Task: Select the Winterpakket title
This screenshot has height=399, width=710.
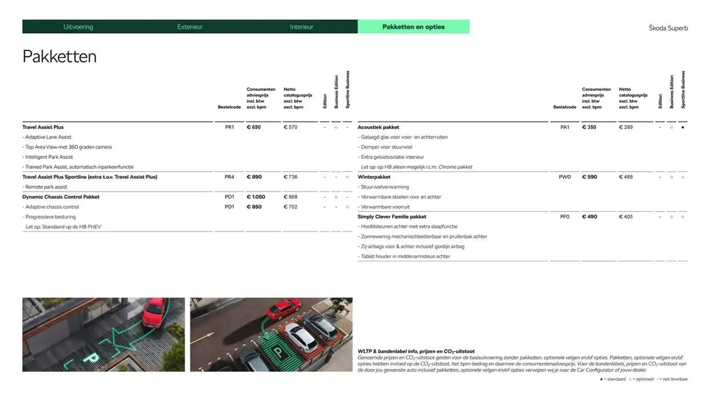Action: (374, 177)
